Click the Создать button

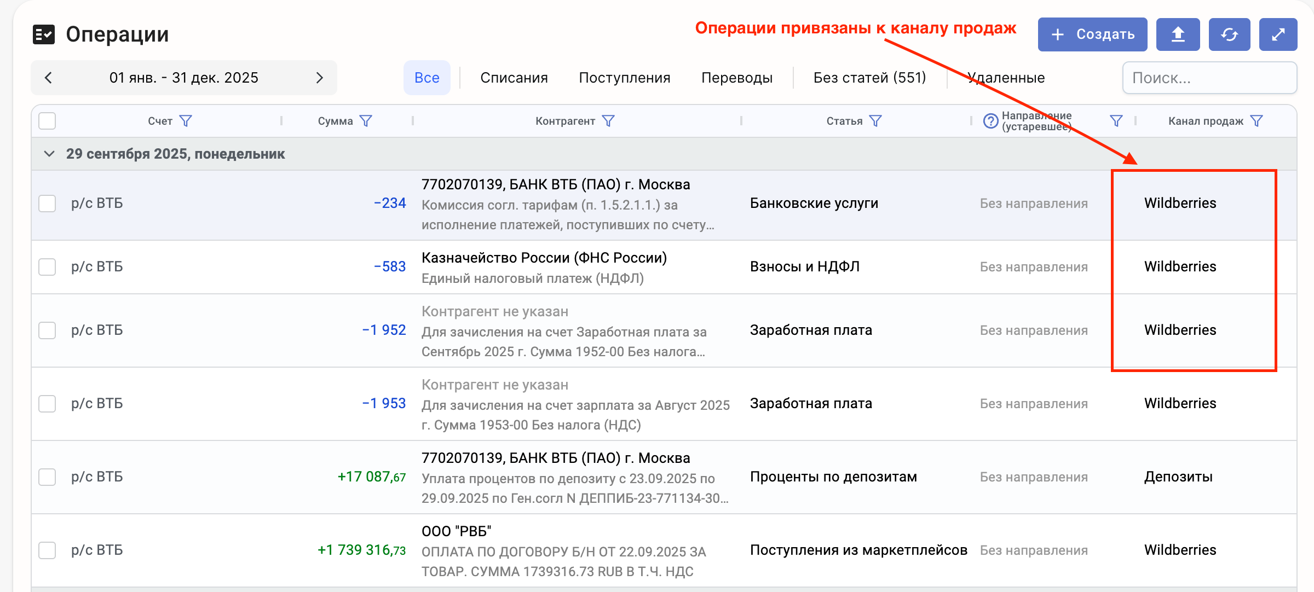tap(1092, 34)
